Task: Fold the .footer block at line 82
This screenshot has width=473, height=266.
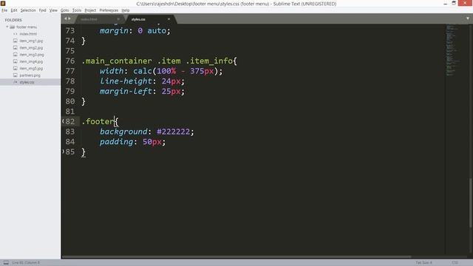Action: coord(63,121)
